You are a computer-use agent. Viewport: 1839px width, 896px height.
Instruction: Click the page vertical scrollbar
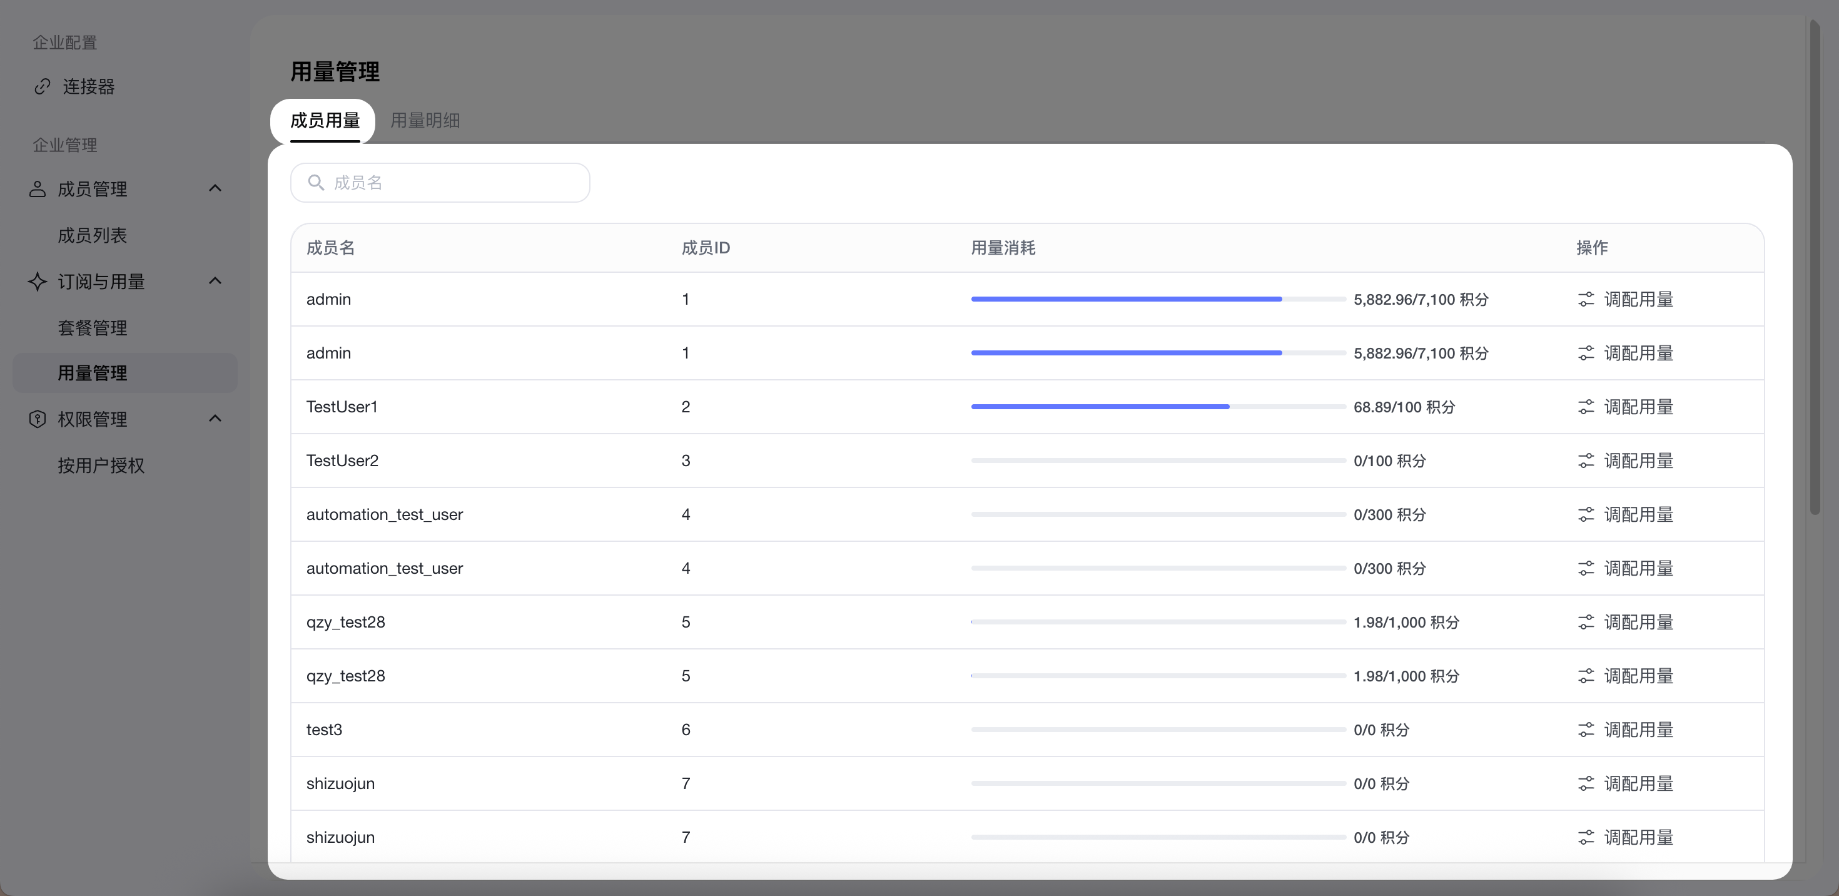1815,267
